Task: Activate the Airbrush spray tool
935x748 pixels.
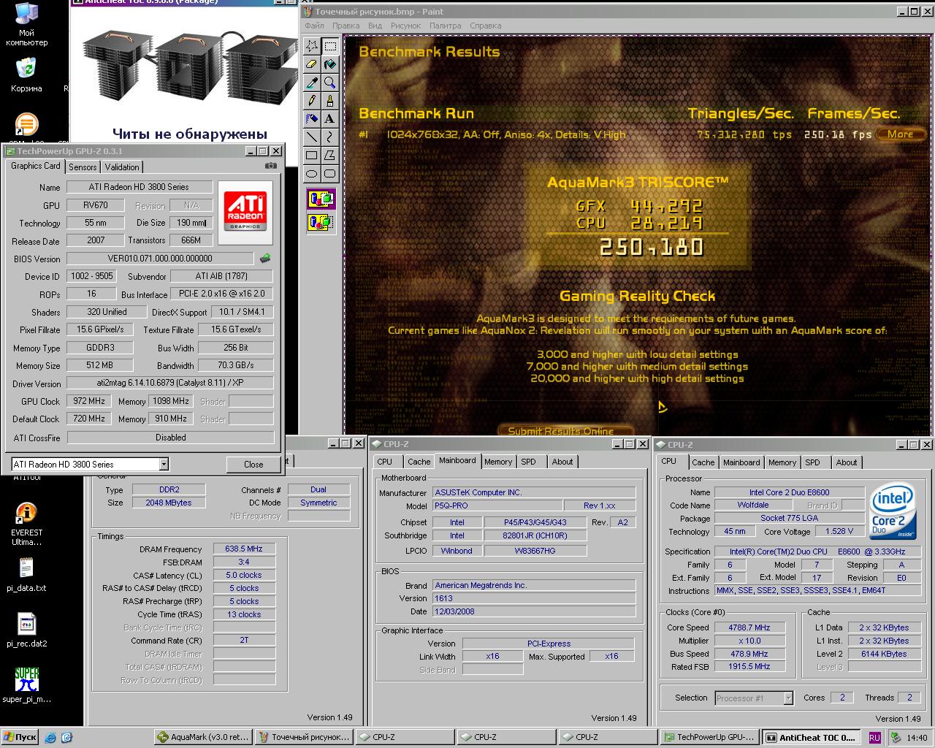Action: click(312, 118)
